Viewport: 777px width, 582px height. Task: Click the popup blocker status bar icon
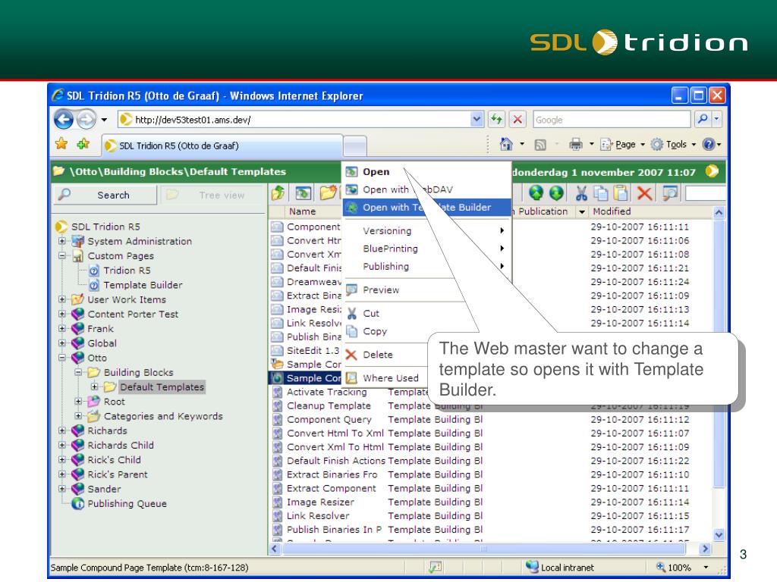[x=435, y=567]
